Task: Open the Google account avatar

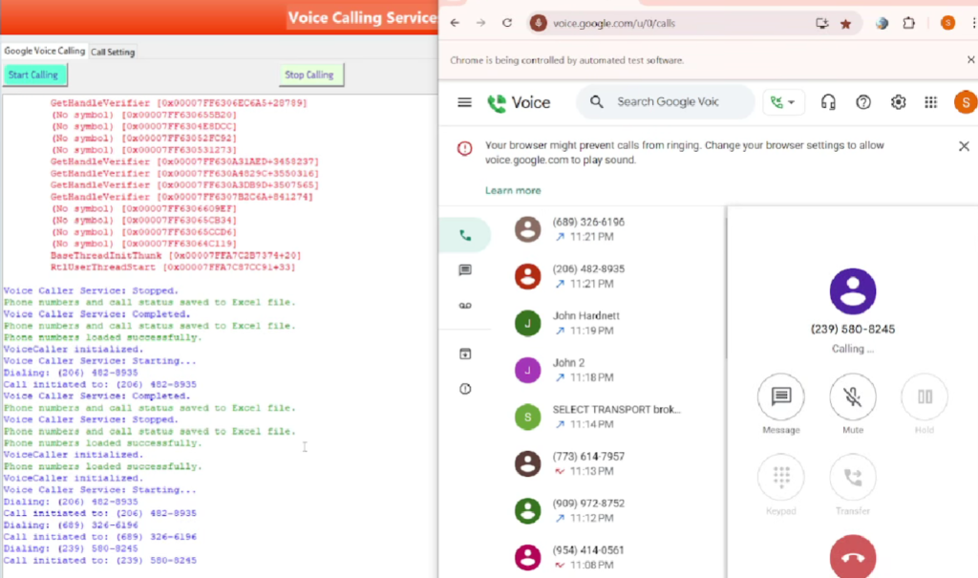Action: pos(966,102)
